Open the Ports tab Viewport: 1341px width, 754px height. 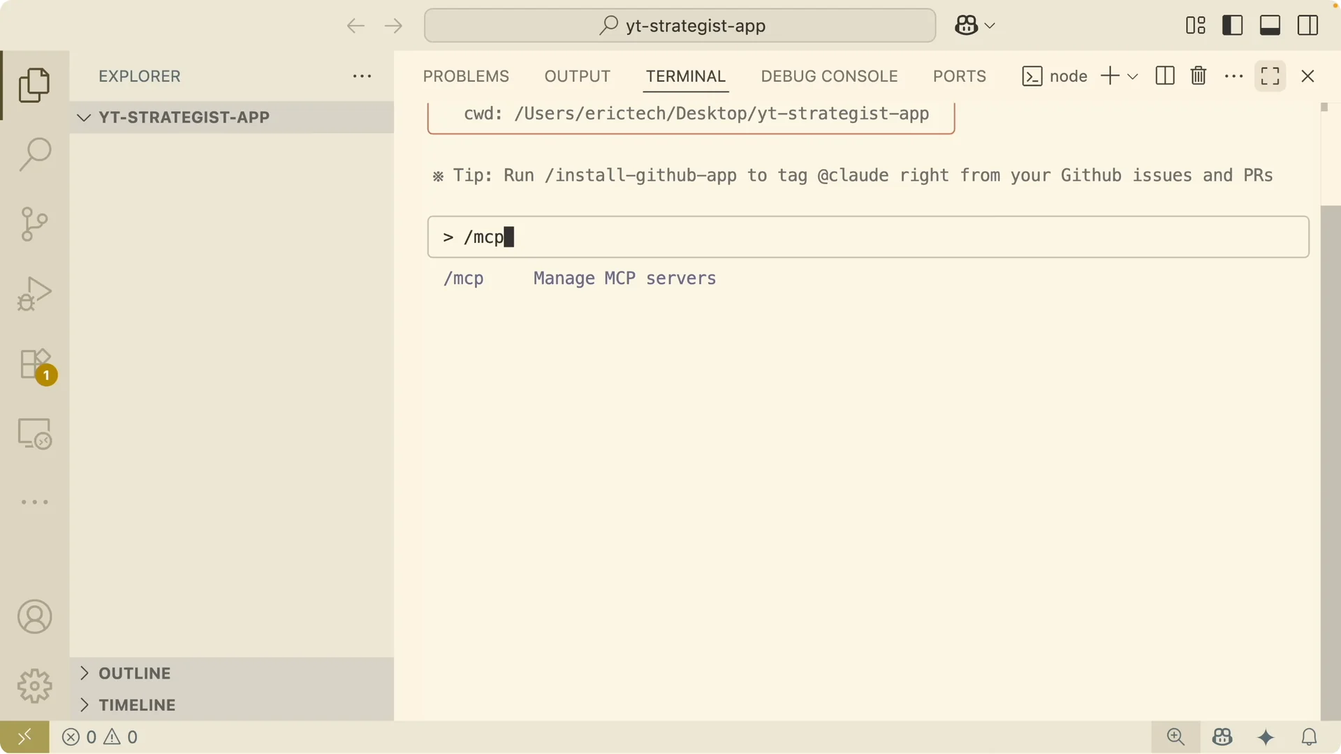click(960, 76)
